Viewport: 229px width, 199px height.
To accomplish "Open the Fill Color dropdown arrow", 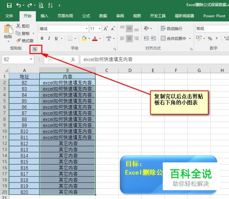I will [89, 38].
